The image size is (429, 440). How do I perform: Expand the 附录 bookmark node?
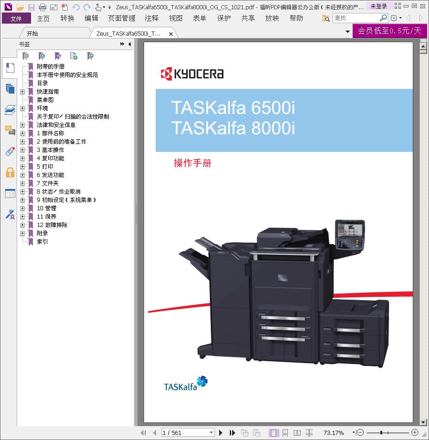tap(22, 233)
